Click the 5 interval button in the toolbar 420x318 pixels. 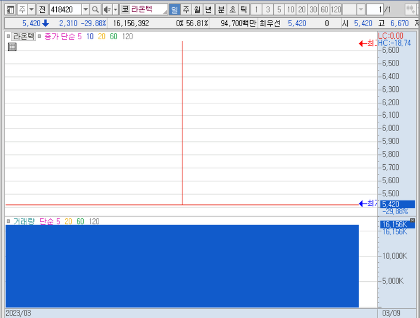point(279,10)
